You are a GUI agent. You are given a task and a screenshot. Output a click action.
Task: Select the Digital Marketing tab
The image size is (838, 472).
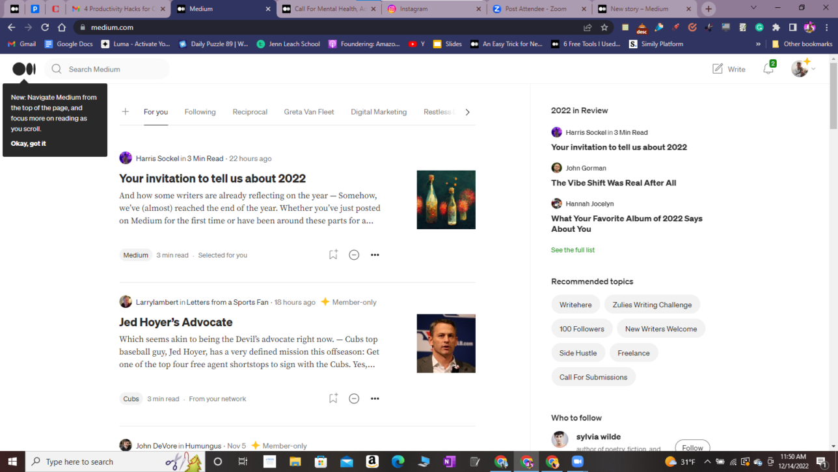coord(379,112)
